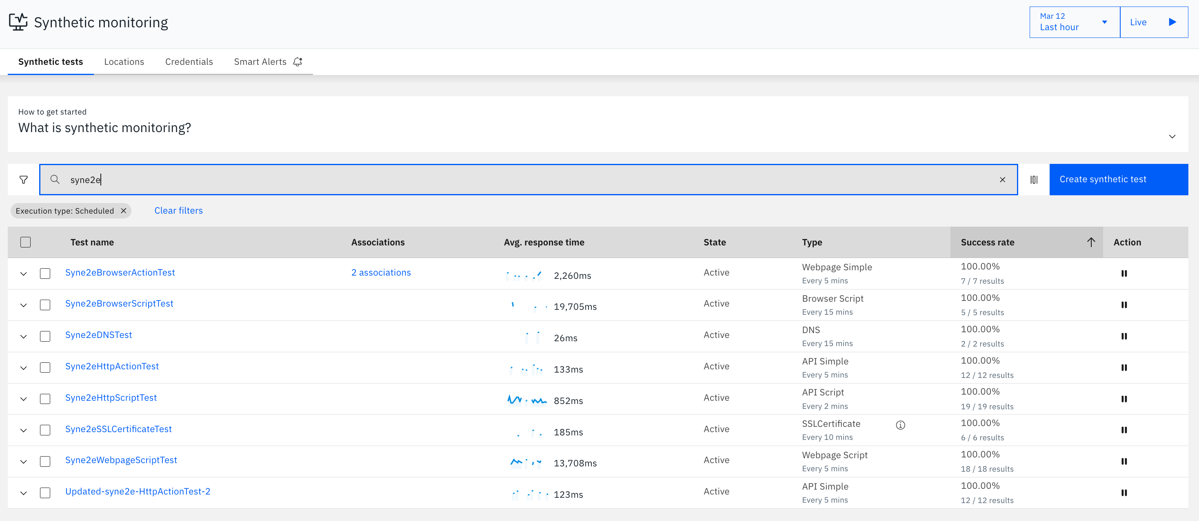Pause Syne2eBrowserScriptTest

1124,305
